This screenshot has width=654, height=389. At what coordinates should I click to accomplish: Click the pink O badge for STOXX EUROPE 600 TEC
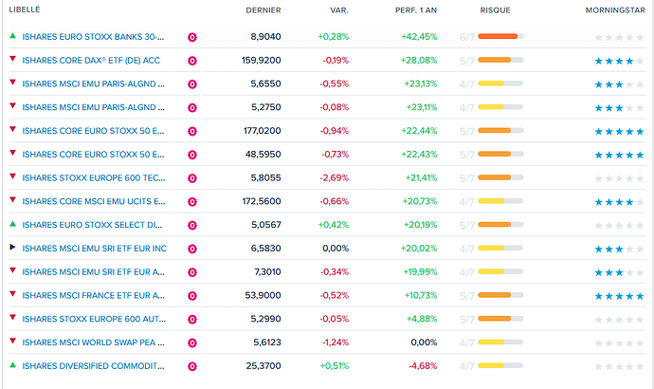pos(191,178)
